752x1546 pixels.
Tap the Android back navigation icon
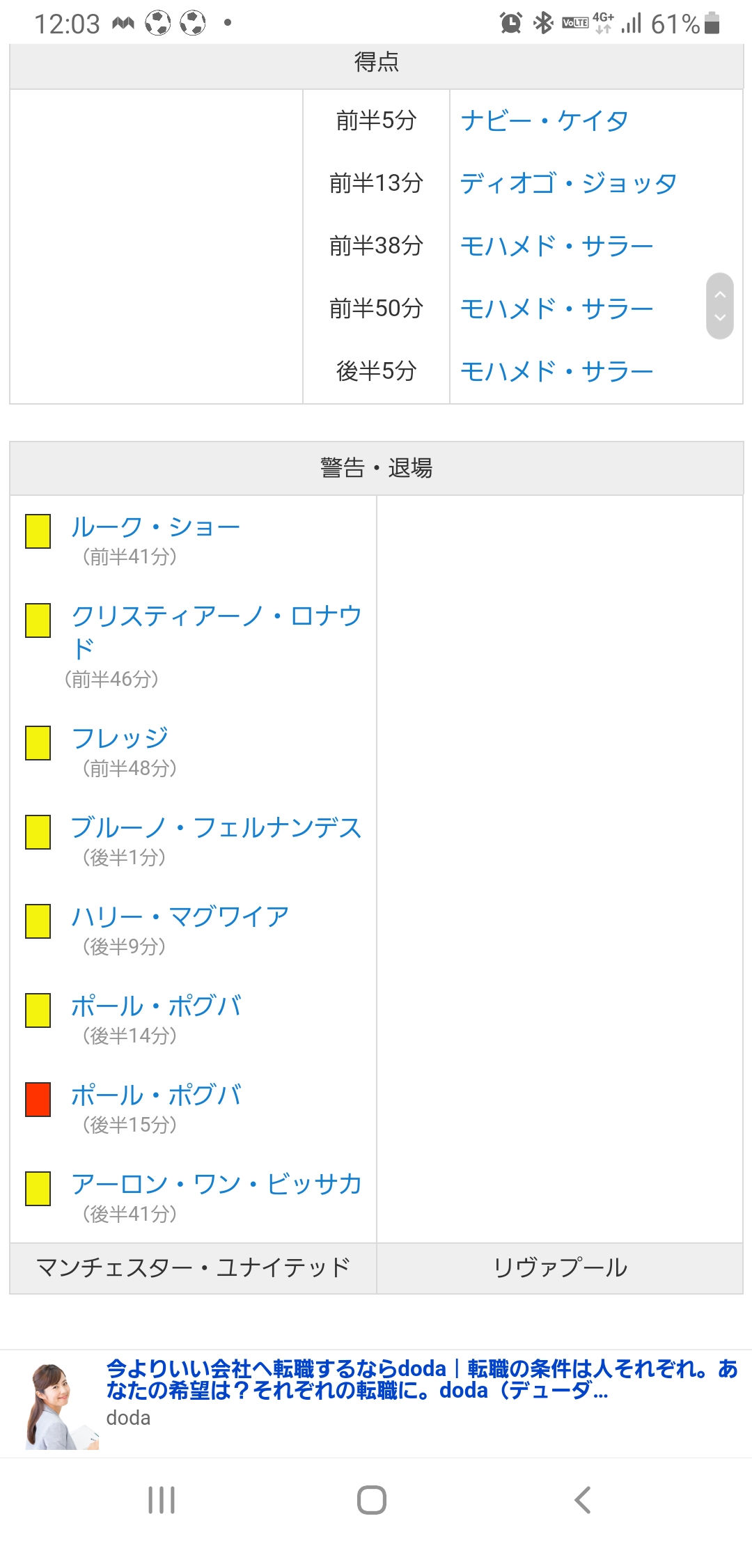click(583, 1500)
